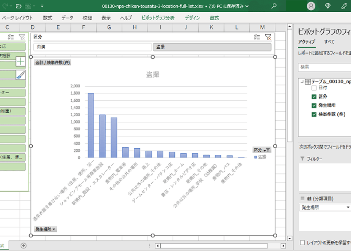This screenshot has width=351, height=251.
Task: Uncheck the 検挙件数 (件) field checkbox
Action: [x=314, y=114]
